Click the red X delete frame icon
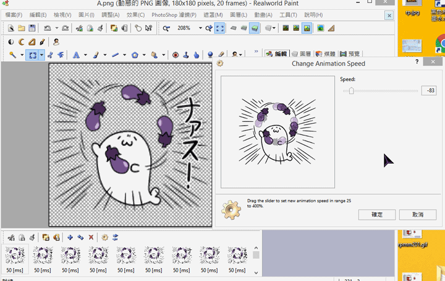This screenshot has width=445, height=281. coord(91,237)
